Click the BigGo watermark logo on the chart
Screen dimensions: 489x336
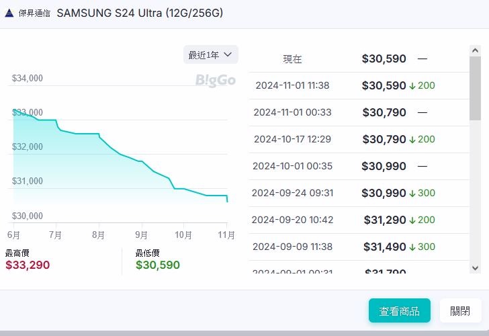tap(216, 81)
